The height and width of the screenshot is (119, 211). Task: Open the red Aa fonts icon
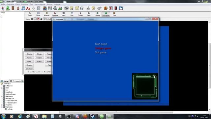click(28, 8)
